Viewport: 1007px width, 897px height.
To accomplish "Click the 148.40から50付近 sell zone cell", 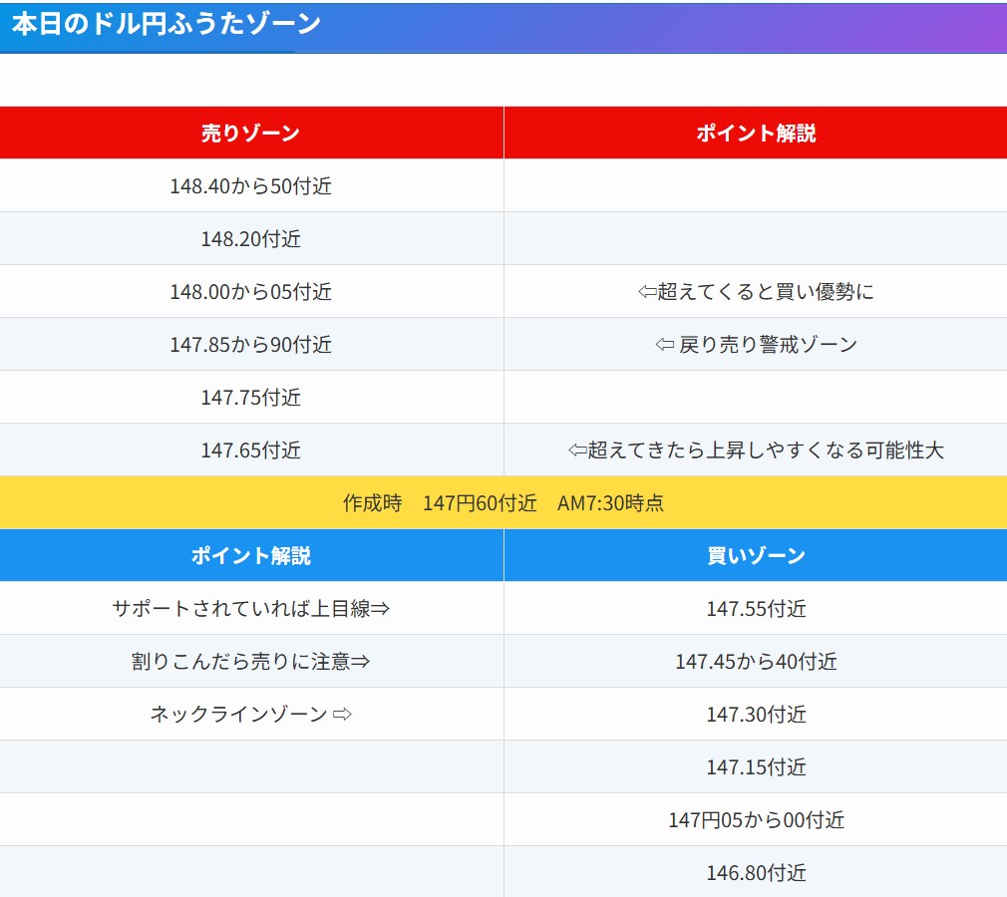I will (x=251, y=185).
